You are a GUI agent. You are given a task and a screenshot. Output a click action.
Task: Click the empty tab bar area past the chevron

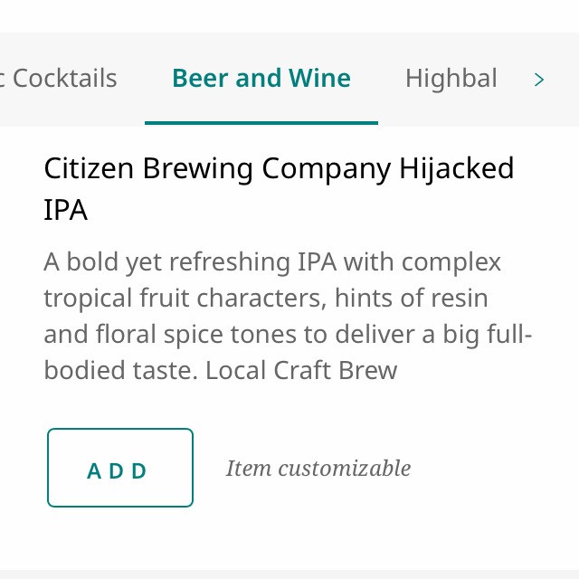tap(566, 80)
